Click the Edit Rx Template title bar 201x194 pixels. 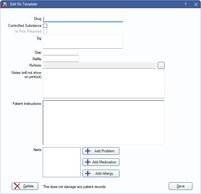[x=95, y=4]
